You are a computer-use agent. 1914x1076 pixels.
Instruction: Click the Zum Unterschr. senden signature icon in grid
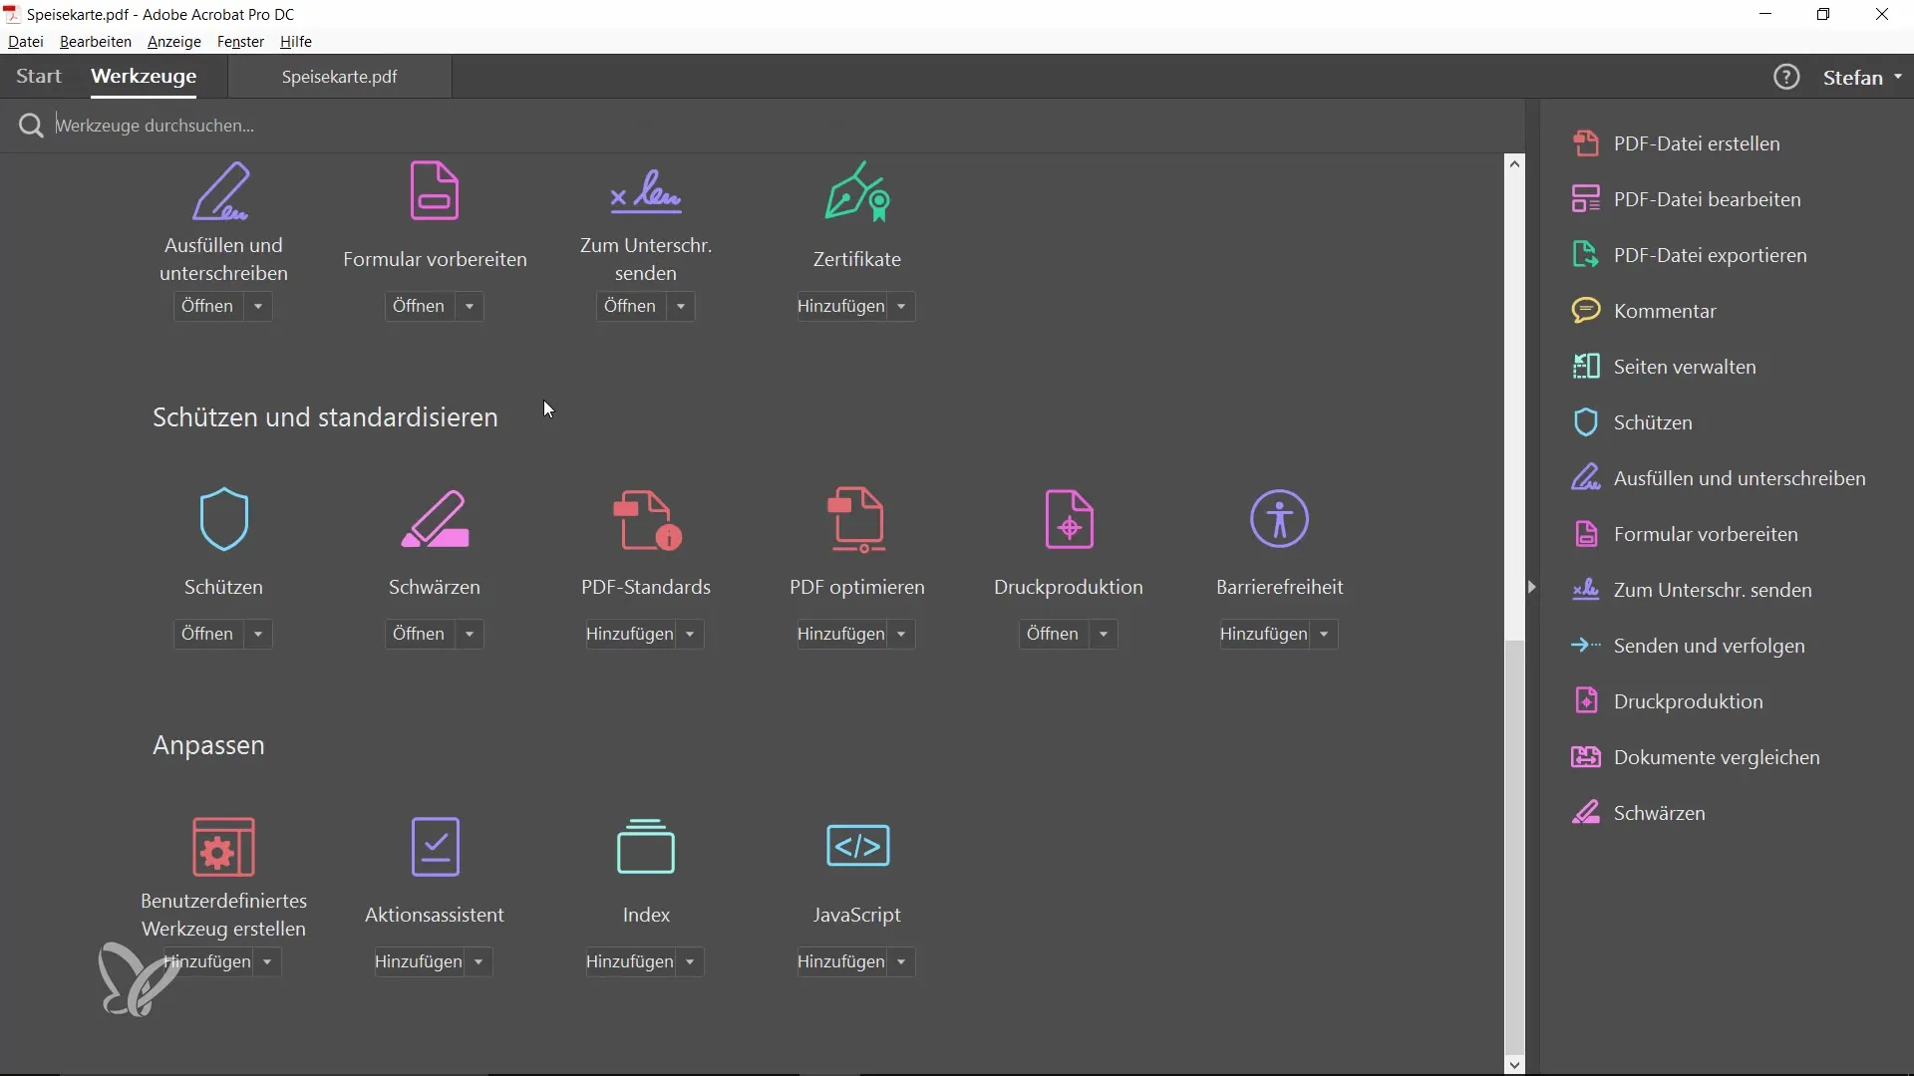(646, 192)
